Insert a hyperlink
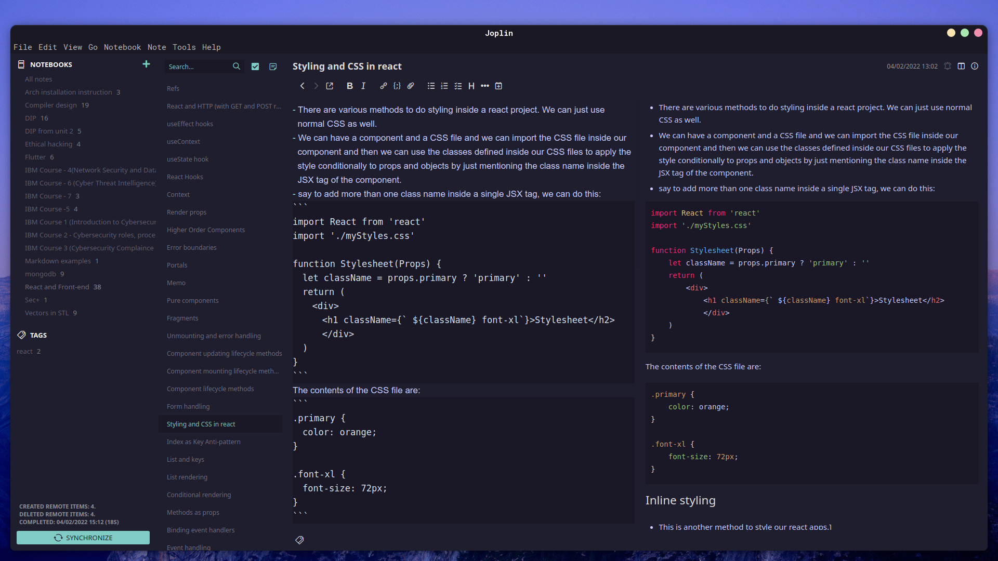Image resolution: width=998 pixels, height=561 pixels. pos(384,86)
